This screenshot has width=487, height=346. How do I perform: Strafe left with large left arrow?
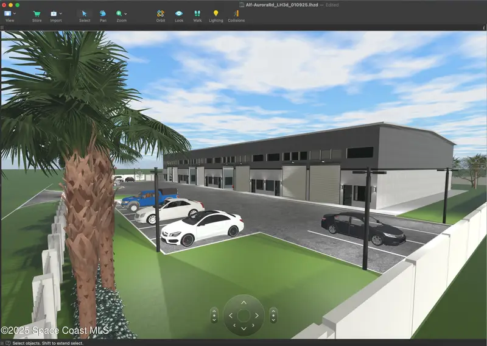tap(231, 316)
